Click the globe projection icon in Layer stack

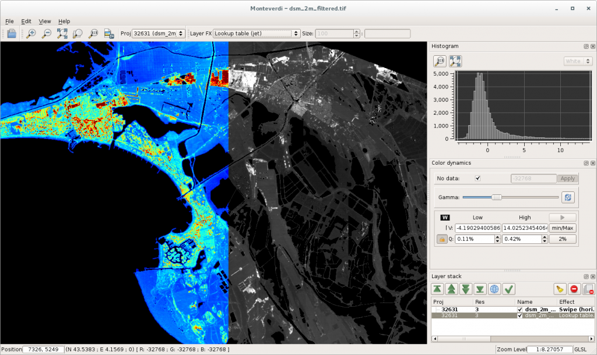click(494, 289)
